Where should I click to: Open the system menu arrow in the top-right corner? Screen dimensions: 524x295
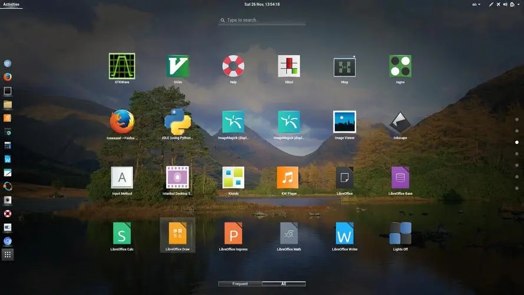click(518, 4)
